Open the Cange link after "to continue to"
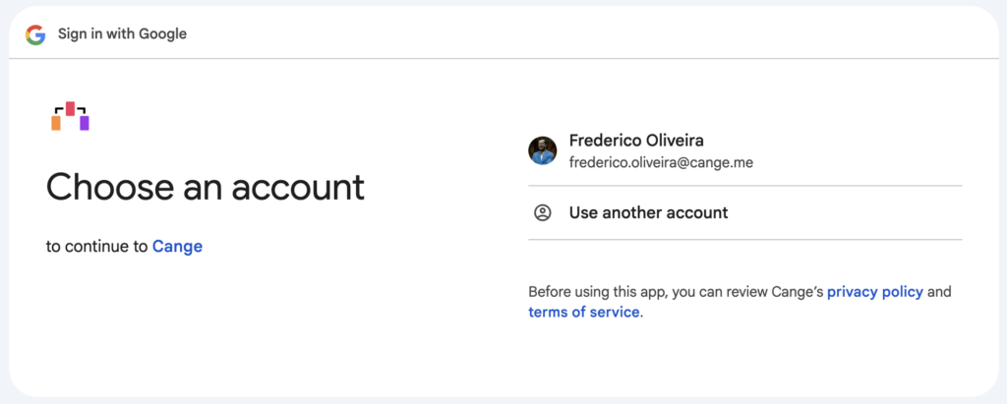Image resolution: width=1007 pixels, height=404 pixels. (177, 247)
